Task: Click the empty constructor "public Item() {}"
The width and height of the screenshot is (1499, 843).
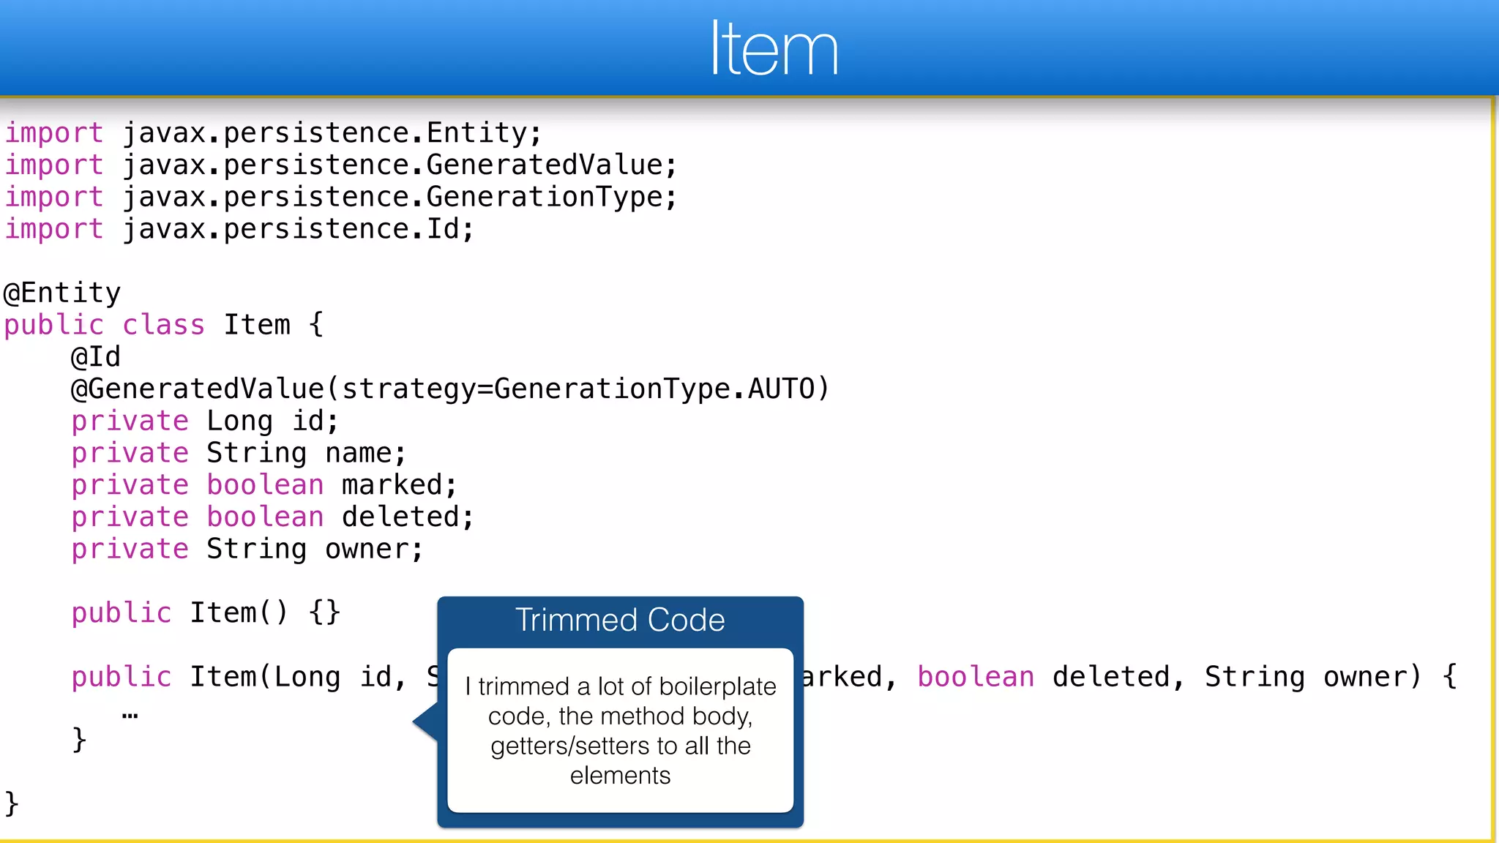Action: point(206,612)
